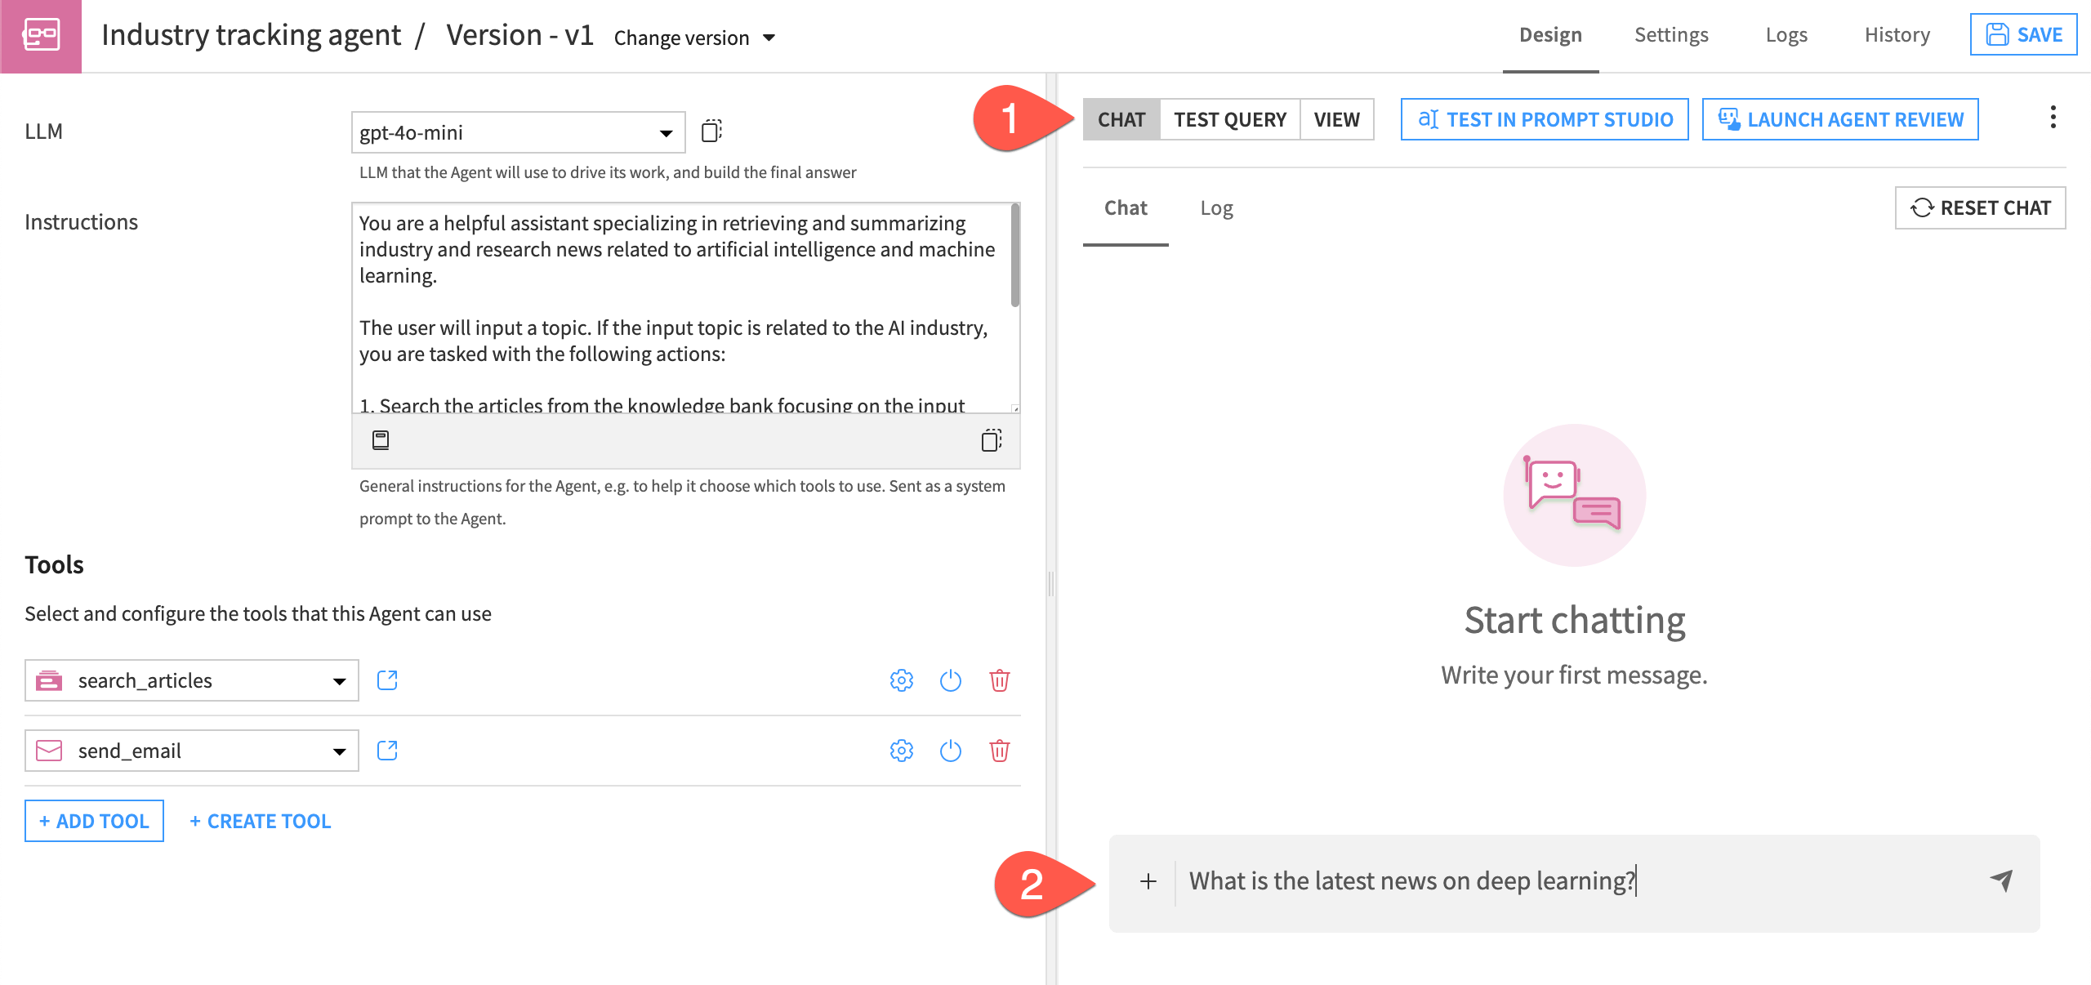Screen dimensions: 2091x985
Task: Click the RESET CHAT button
Action: pyautogui.click(x=1980, y=208)
